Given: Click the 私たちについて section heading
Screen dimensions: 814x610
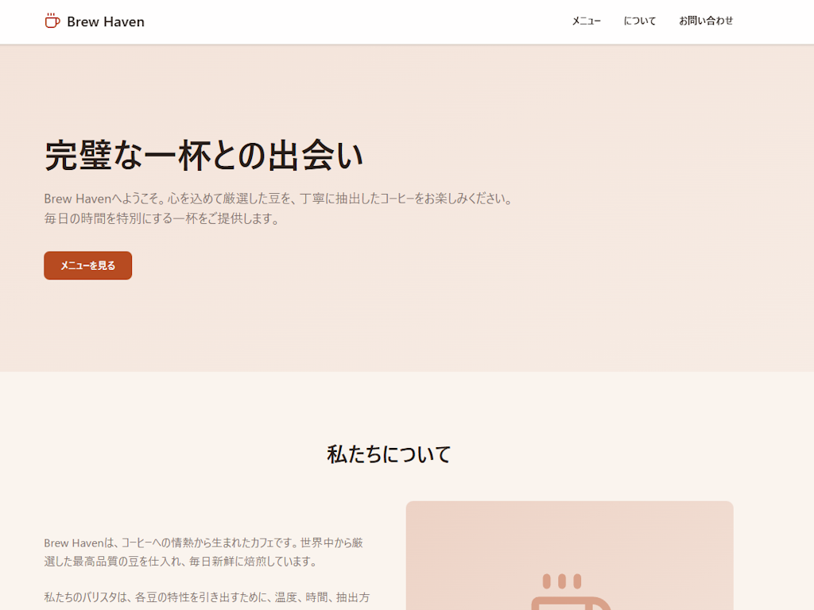Looking at the screenshot, I should [389, 454].
